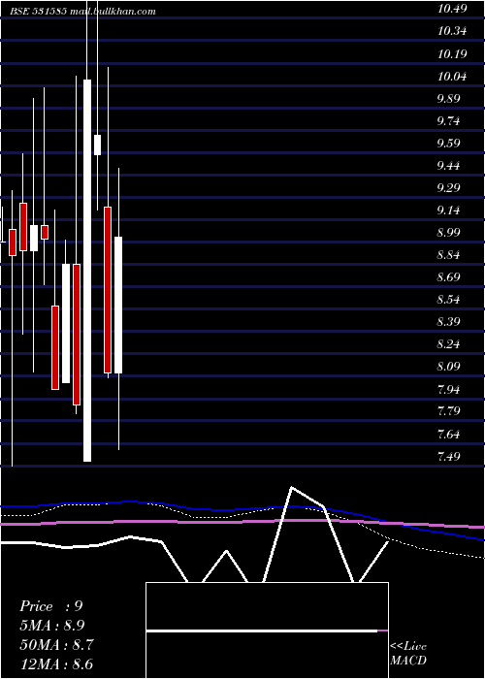The width and height of the screenshot is (485, 679).
Task: Click the BSE 531585 chart title
Action: [x=82, y=12]
